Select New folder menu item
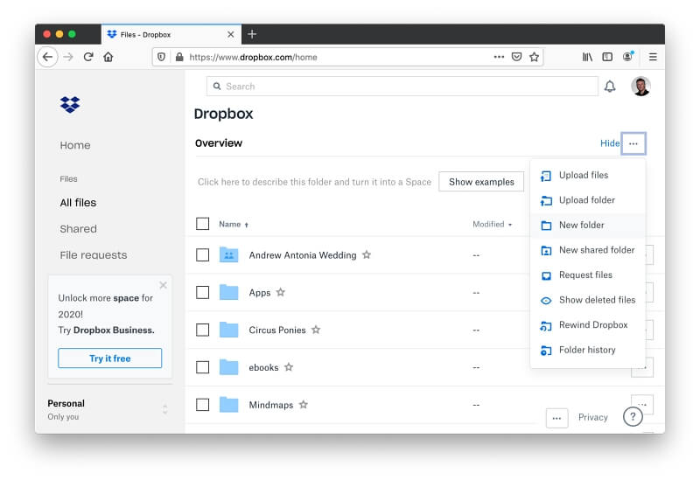Screen dimensions: 700x480 pyautogui.click(x=588, y=226)
